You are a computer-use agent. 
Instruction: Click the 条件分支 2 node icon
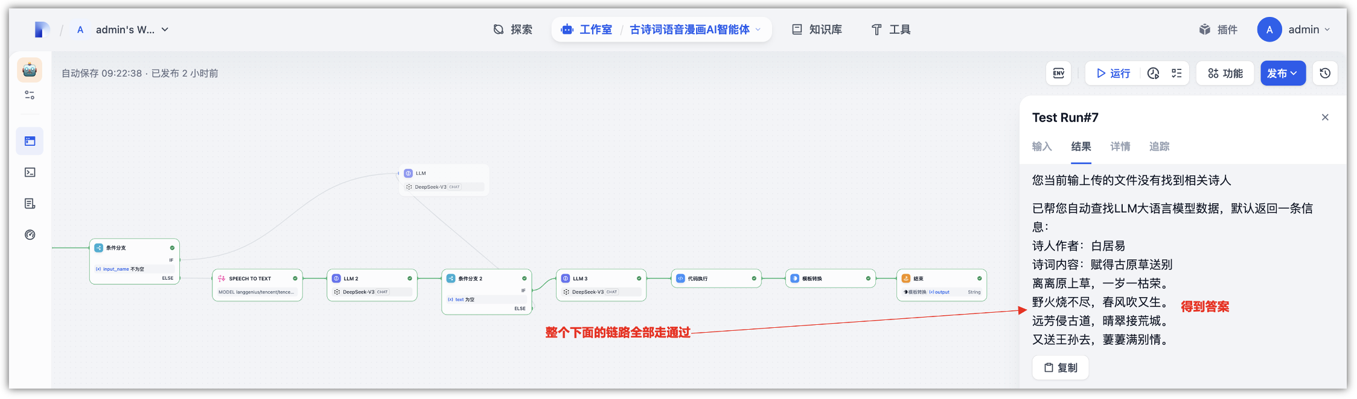click(x=451, y=278)
